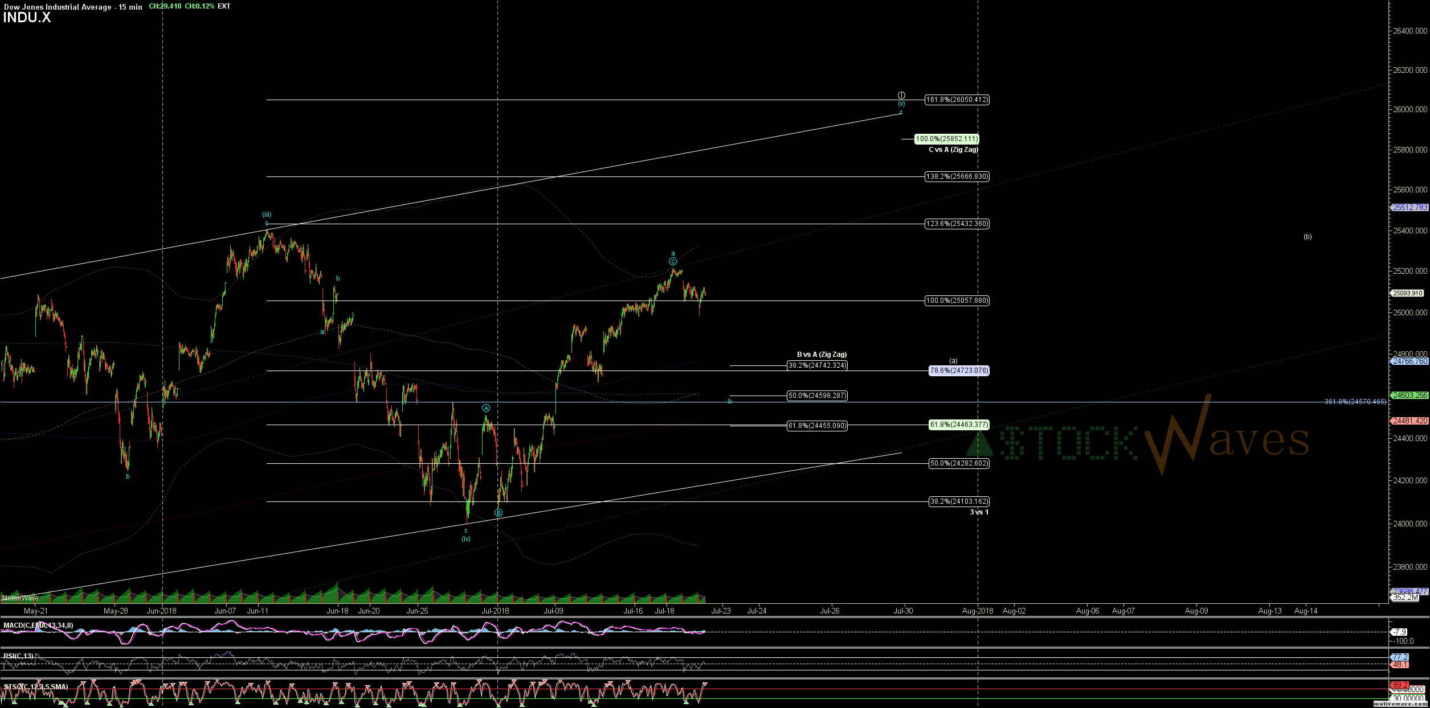Click the RSI(C,13) indicator label
The width and height of the screenshot is (1430, 708).
coord(18,656)
